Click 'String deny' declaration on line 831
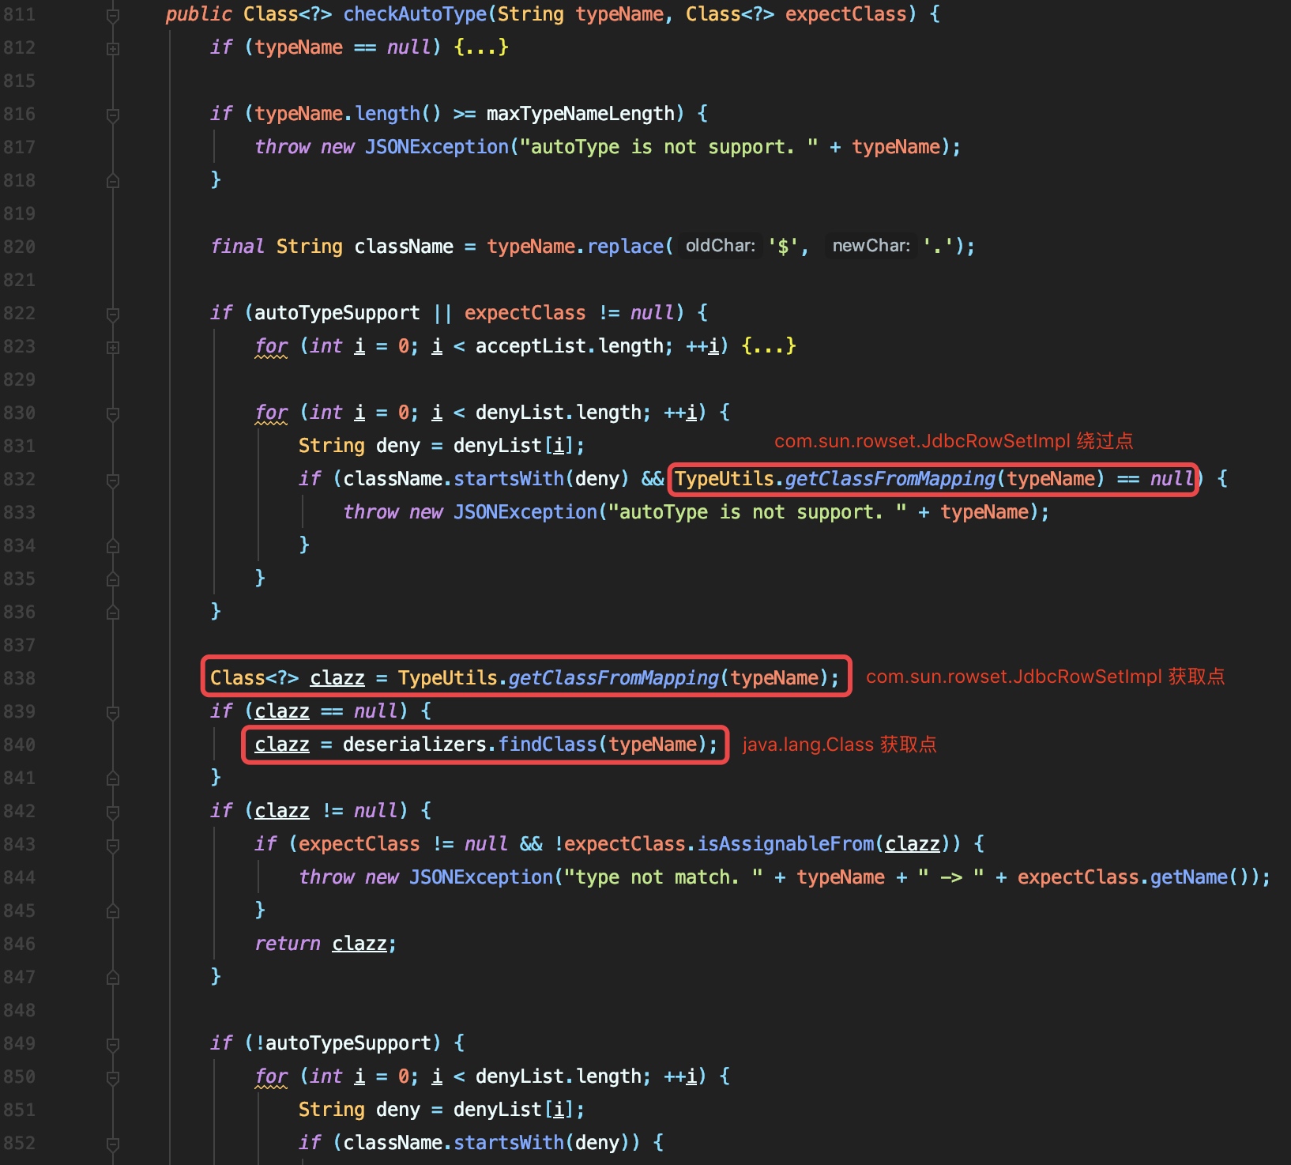 click(359, 446)
